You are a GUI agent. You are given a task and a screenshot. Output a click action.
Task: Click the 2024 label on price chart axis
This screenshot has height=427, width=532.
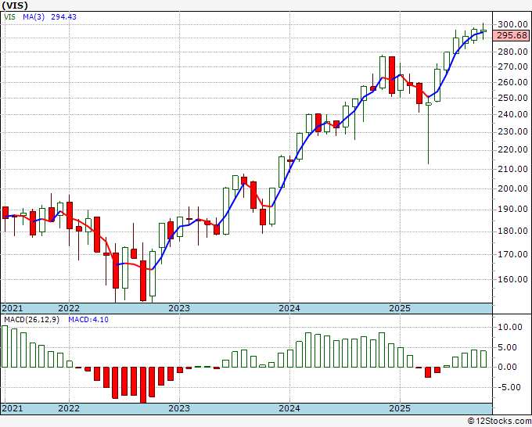(289, 308)
